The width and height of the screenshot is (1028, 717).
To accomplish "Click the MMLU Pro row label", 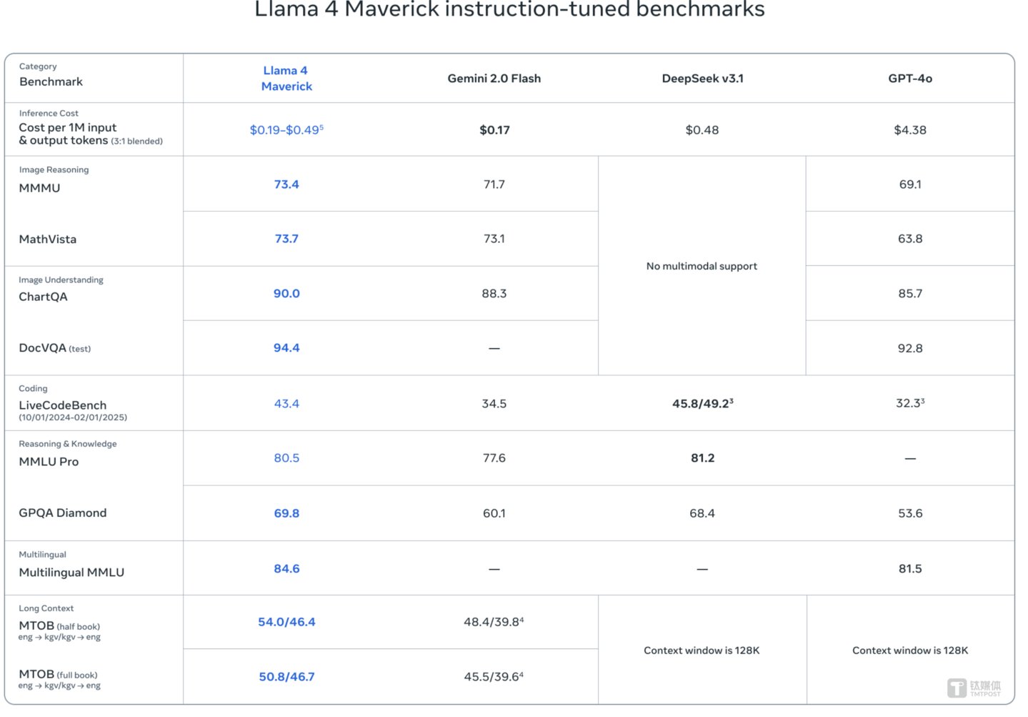I will point(49,462).
